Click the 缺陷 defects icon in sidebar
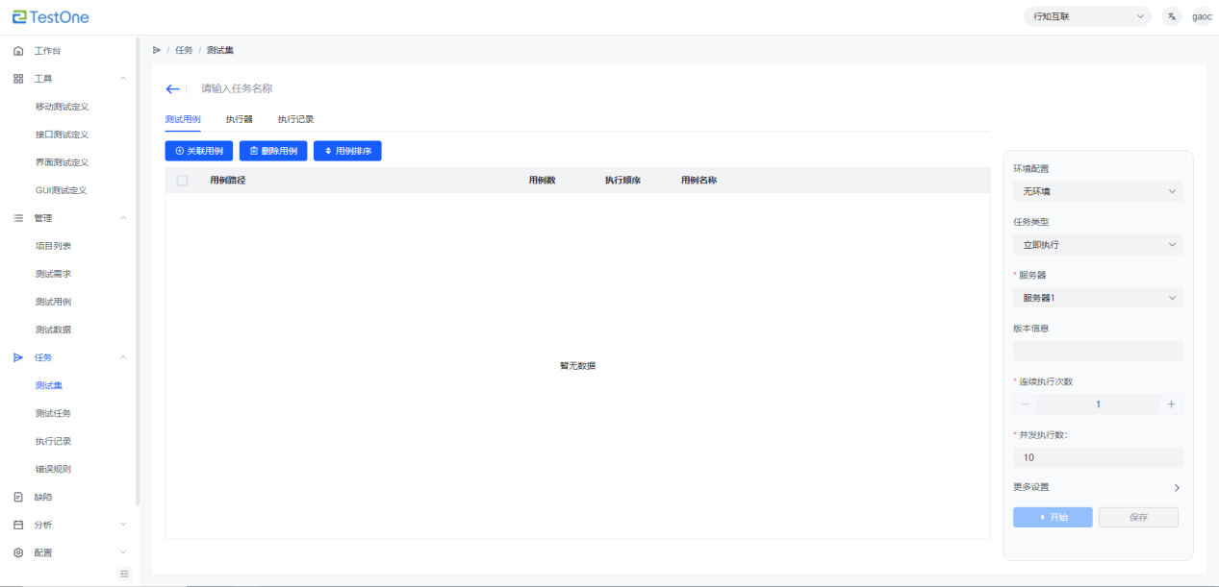1219x587 pixels. click(x=18, y=498)
